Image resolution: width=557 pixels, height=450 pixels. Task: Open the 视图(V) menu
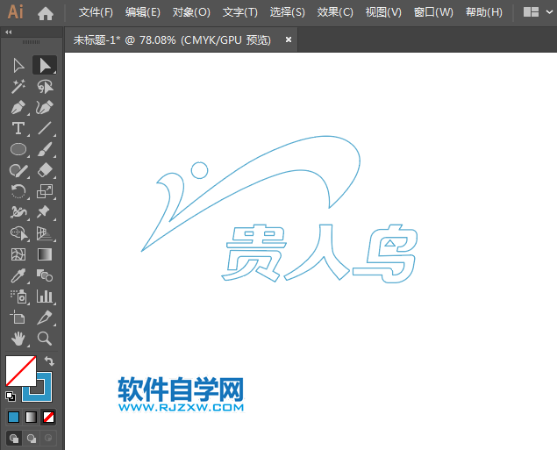click(x=383, y=12)
